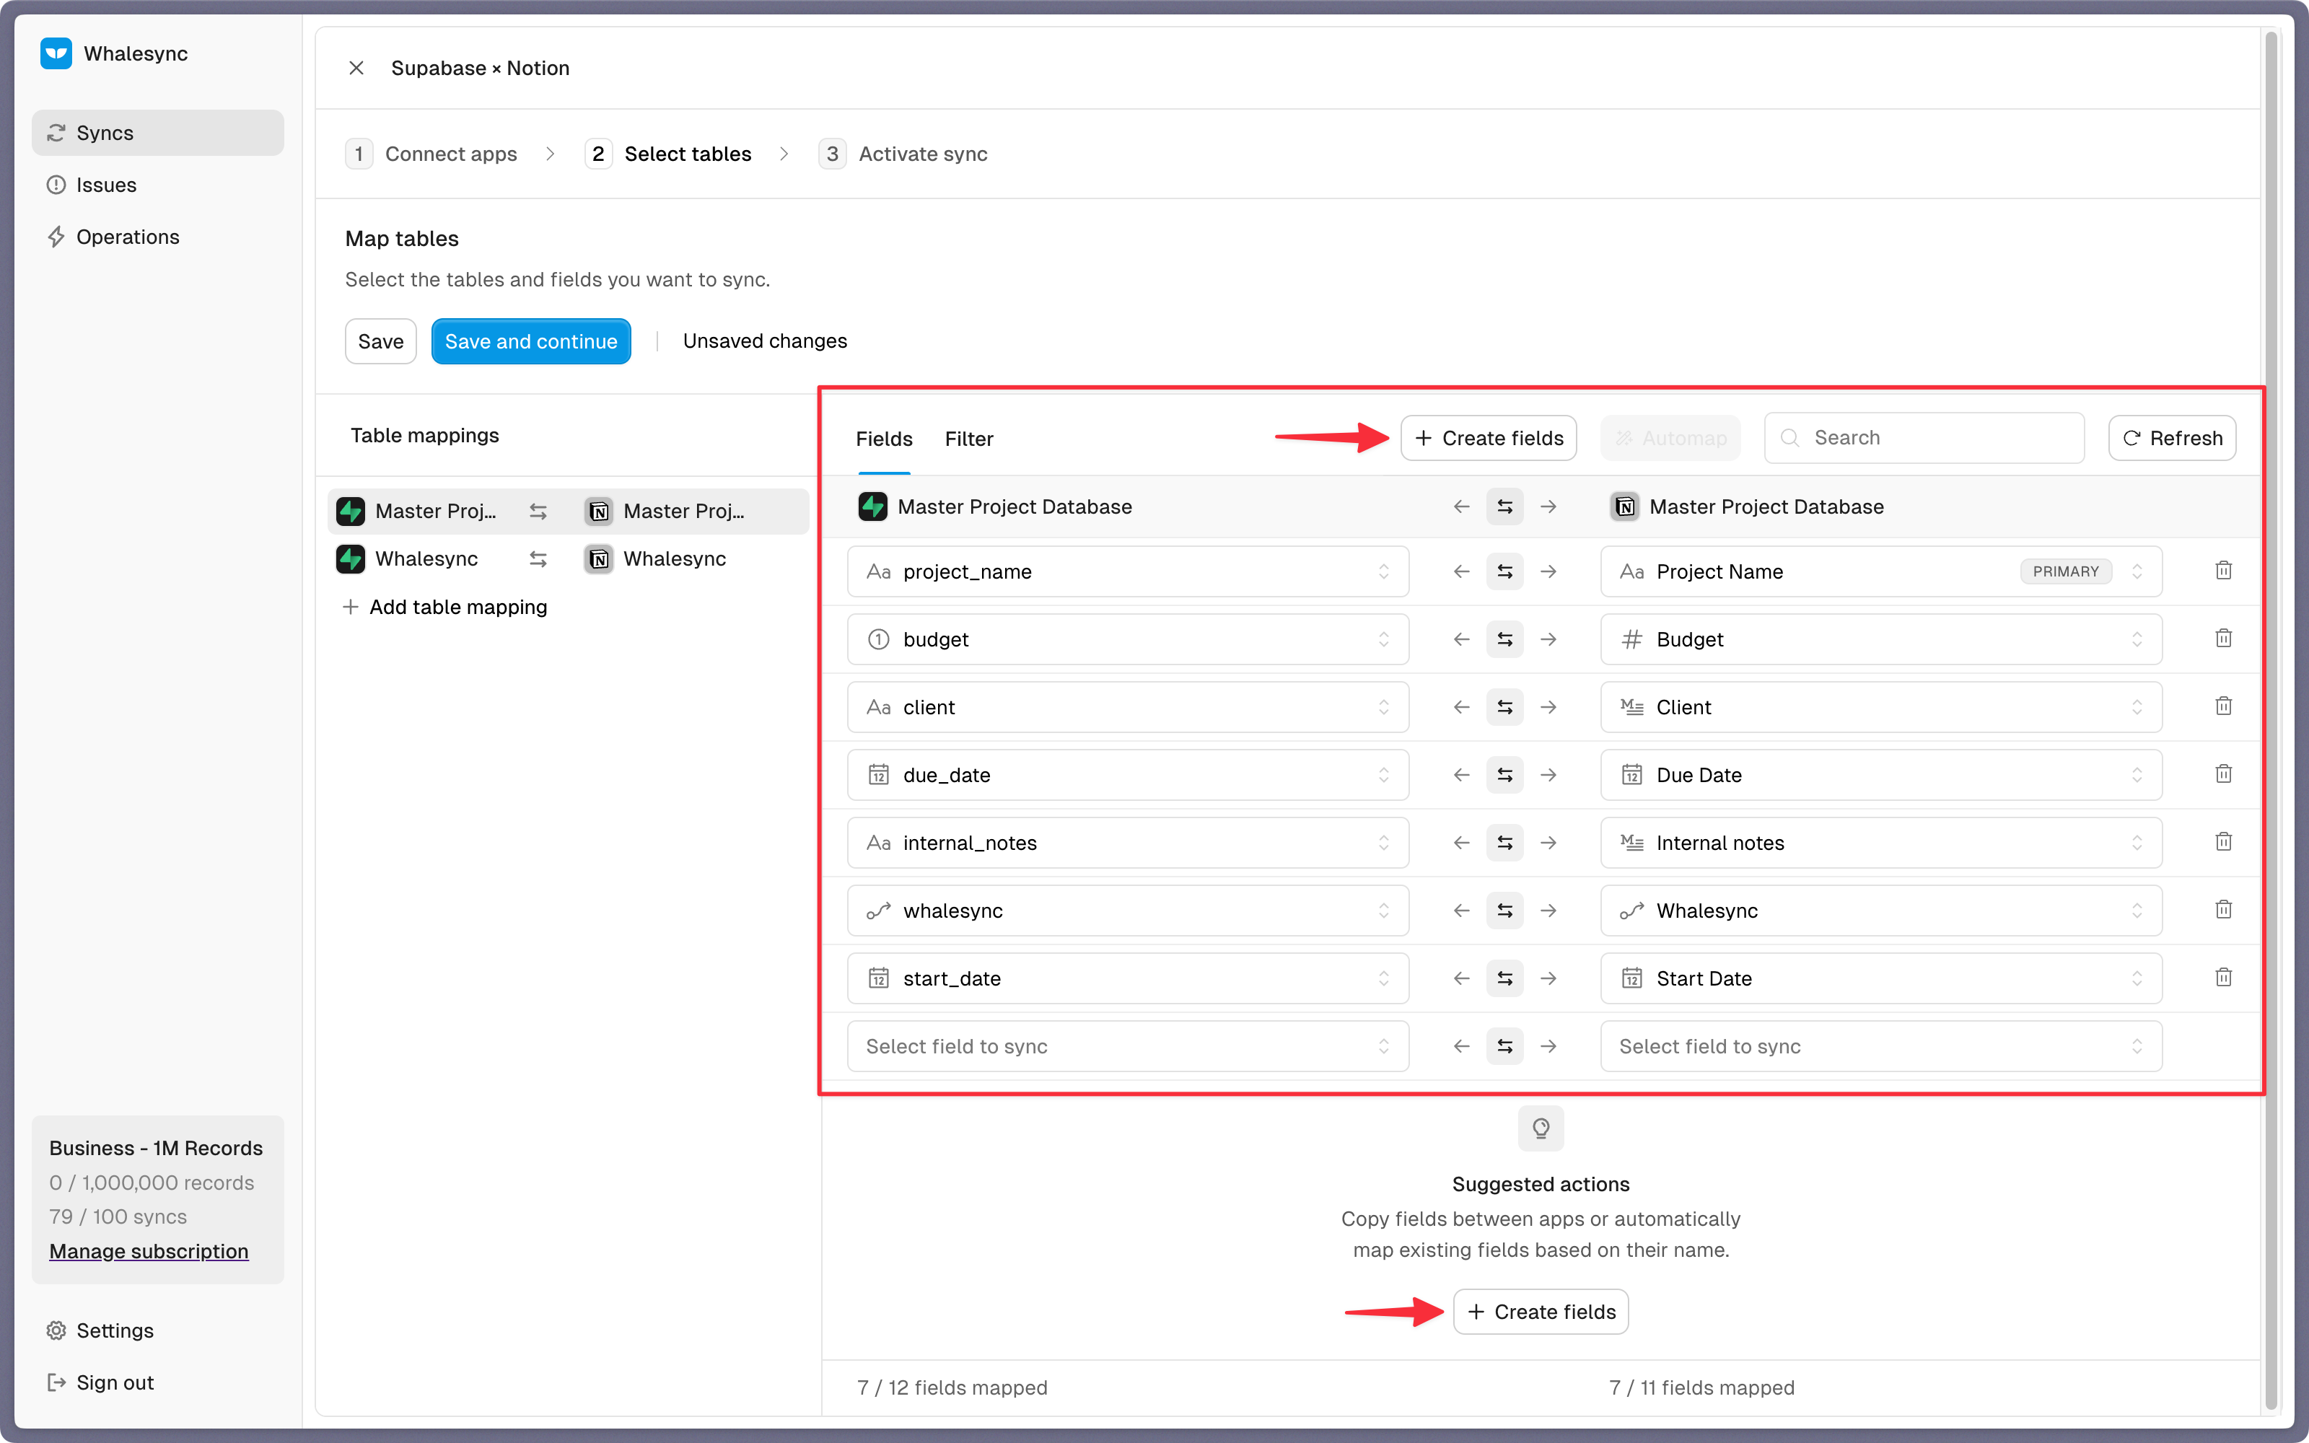Click Create fields in the toolbar
This screenshot has height=1443, width=2309.
1489,438
